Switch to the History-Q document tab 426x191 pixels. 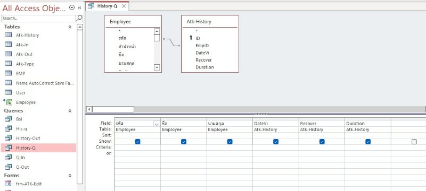(x=107, y=6)
